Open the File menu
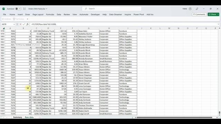221x124 pixels. (x=4, y=14)
